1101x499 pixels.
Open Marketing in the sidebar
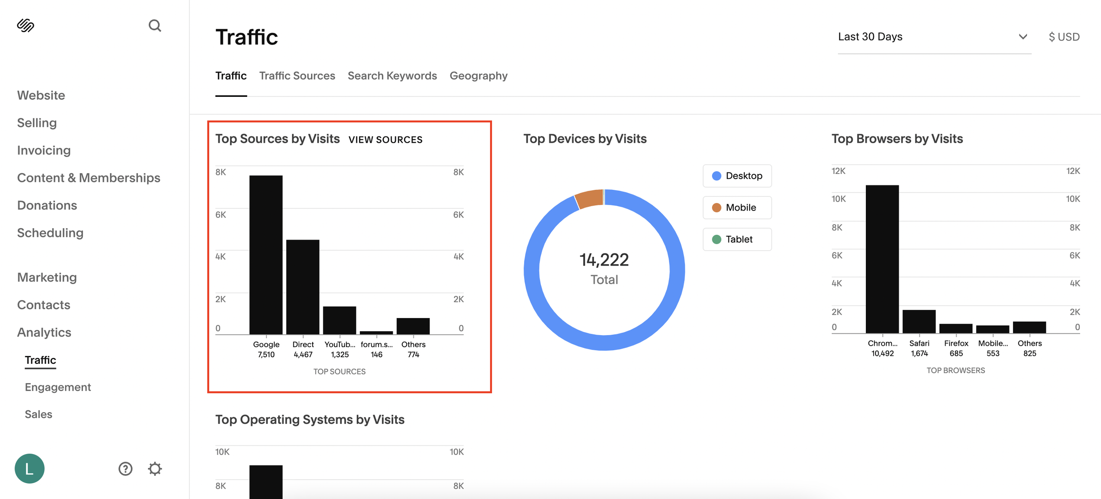pyautogui.click(x=47, y=277)
